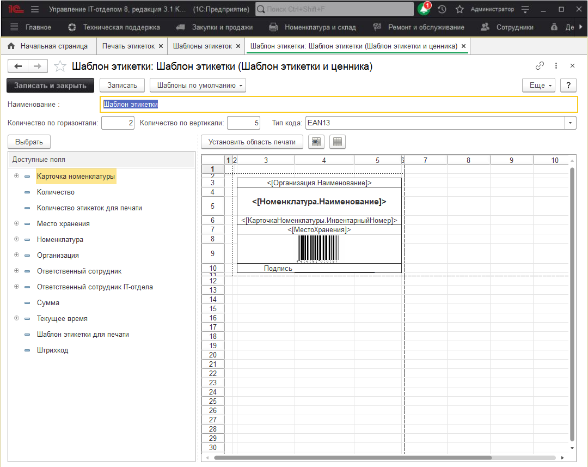588x467 pixels.
Task: Add this template to favorites star
Action: click(x=60, y=66)
